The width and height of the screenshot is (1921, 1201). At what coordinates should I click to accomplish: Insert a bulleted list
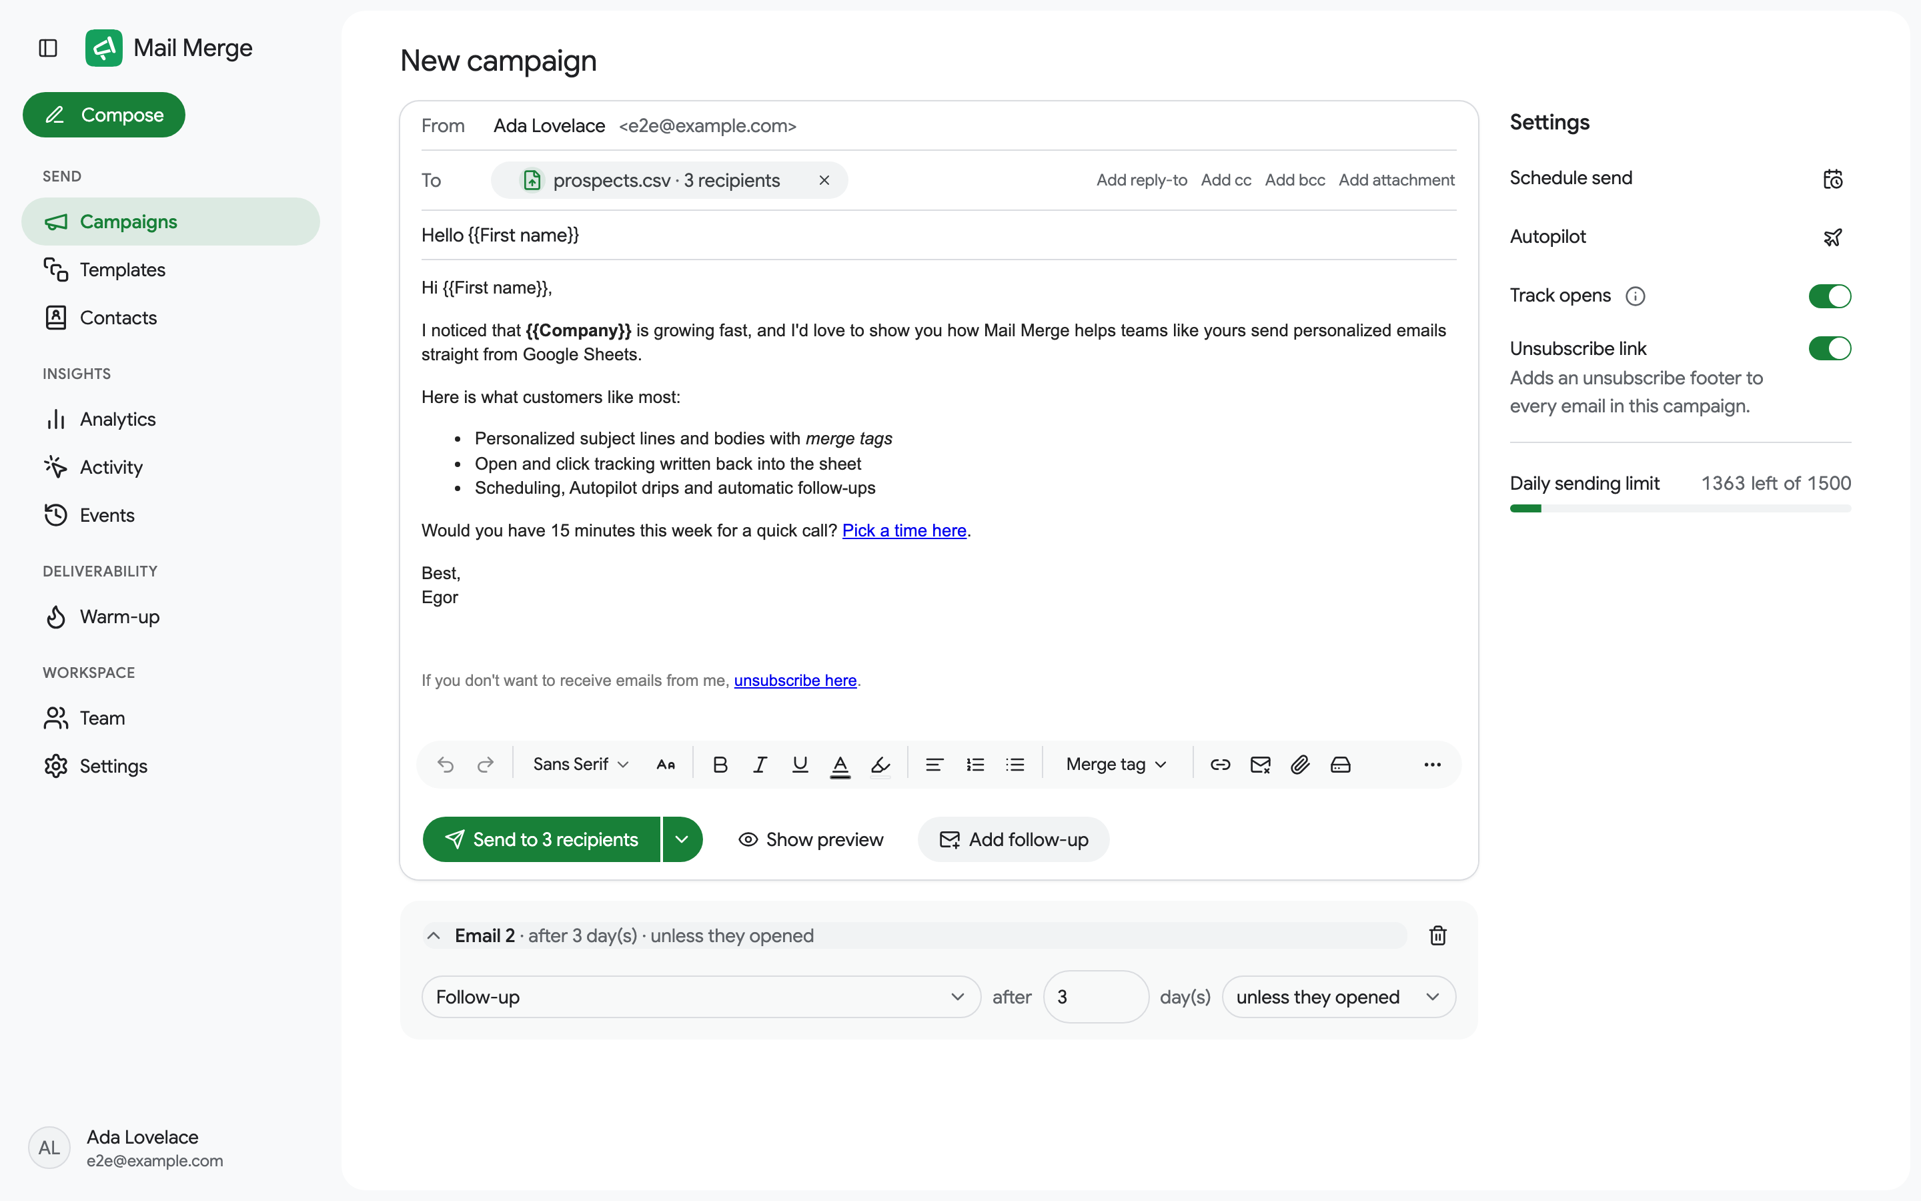pyautogui.click(x=1015, y=764)
